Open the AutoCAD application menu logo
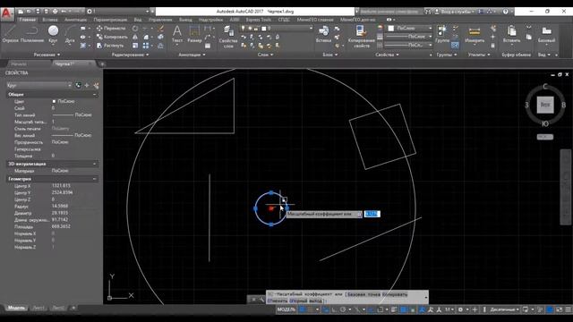573x322 pixels. coord(6,13)
